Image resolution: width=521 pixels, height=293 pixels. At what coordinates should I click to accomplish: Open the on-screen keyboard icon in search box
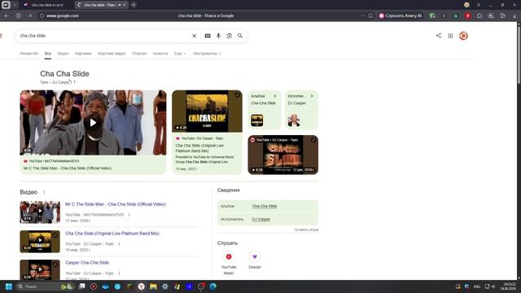pyautogui.click(x=208, y=36)
